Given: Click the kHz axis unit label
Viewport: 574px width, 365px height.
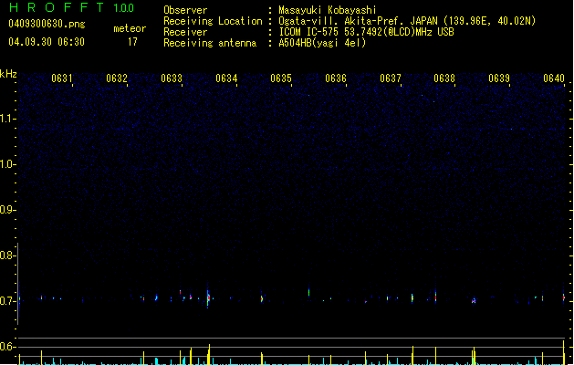Looking at the screenshot, I should (8, 74).
